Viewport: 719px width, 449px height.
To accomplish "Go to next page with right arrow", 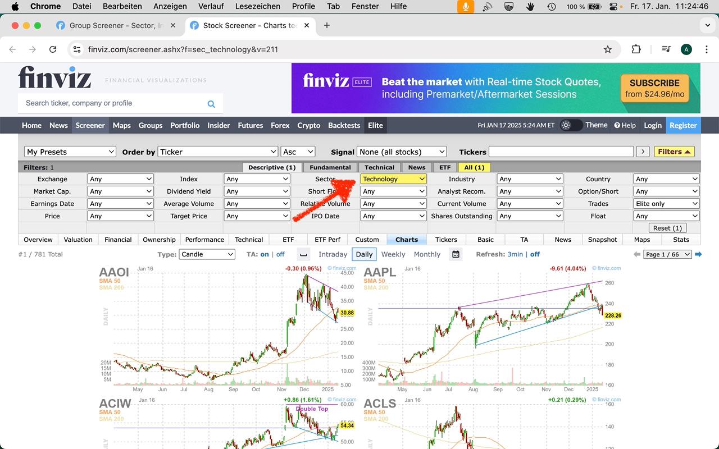I will tap(698, 254).
